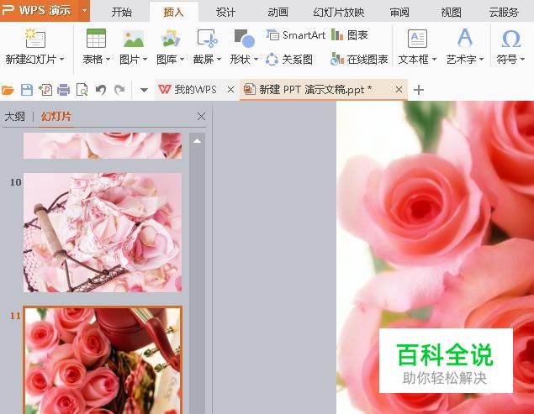Close the 我的WPS tab
Screen dimensions: 534x414
[x=230, y=90]
